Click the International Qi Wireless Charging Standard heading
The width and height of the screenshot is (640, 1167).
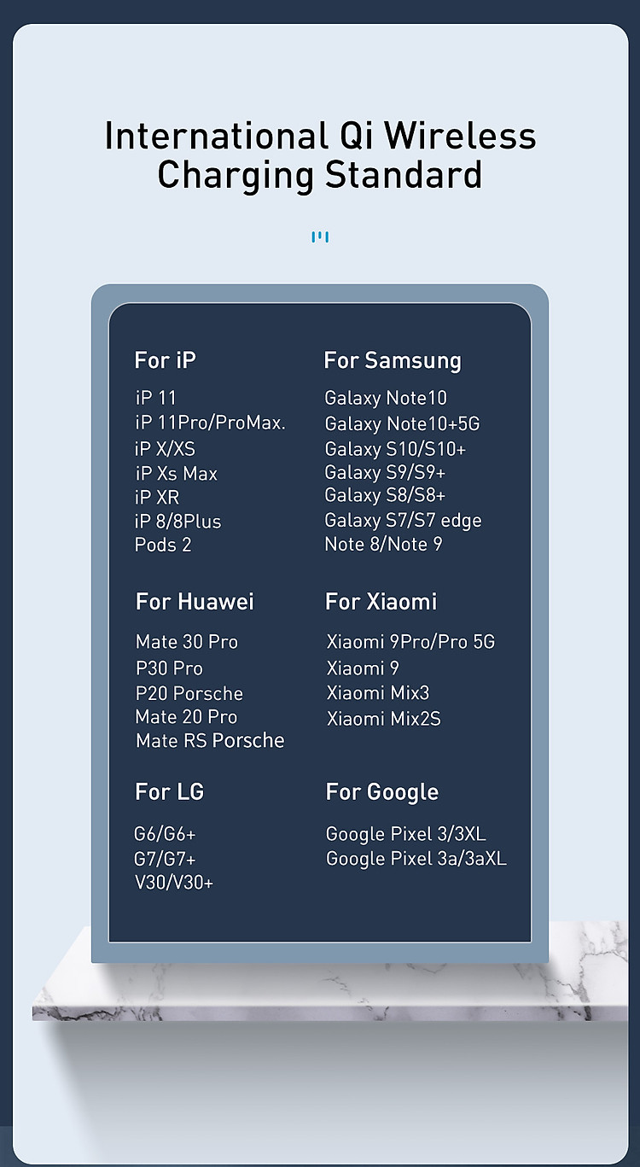click(x=320, y=155)
